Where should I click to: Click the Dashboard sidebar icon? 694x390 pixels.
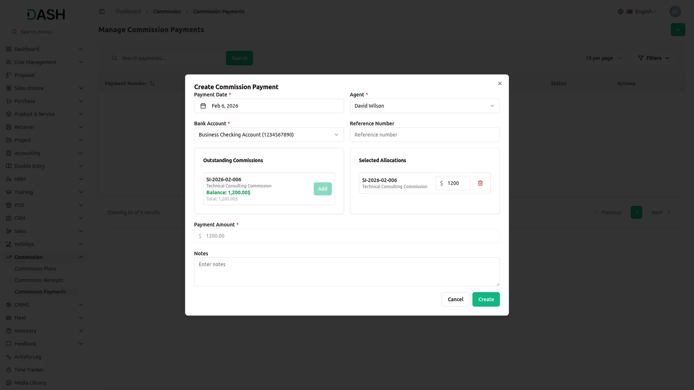coord(9,49)
